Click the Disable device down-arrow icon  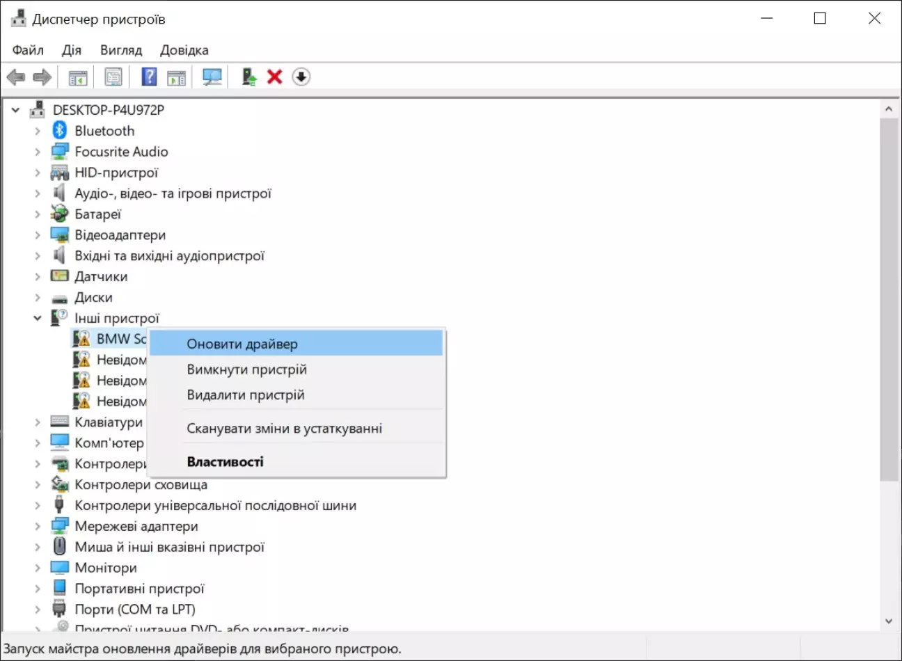(x=301, y=77)
